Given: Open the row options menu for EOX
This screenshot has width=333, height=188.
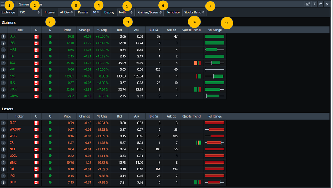Looking at the screenshot, I should click(x=4, y=36).
